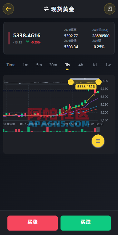
Task: Switch chart to 4h interval
Action: pos(81,65)
